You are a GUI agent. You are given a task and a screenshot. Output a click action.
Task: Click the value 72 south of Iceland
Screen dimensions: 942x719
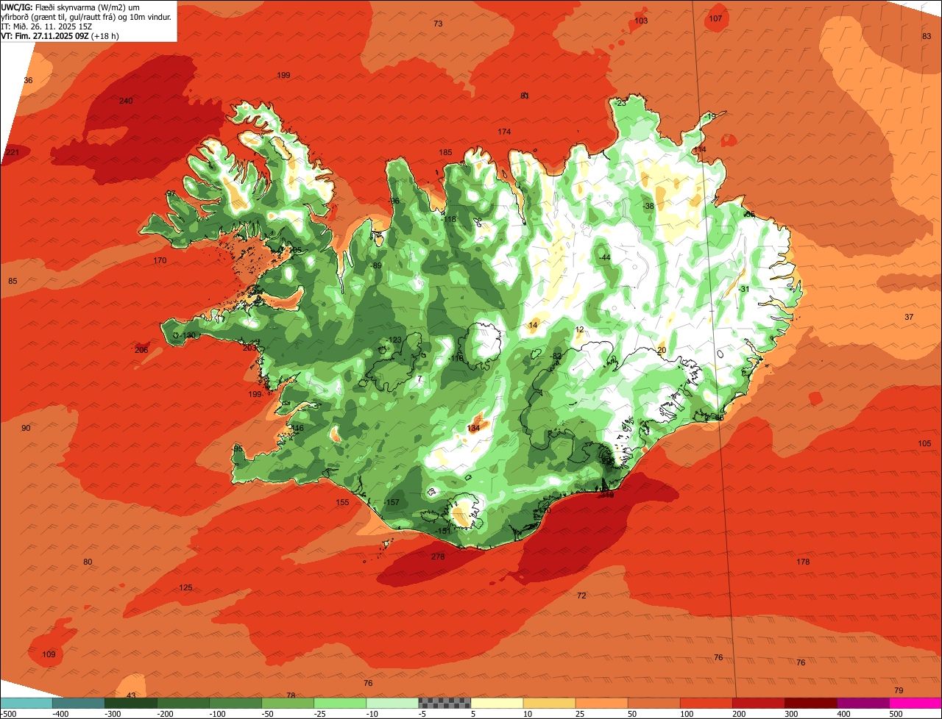click(x=581, y=595)
